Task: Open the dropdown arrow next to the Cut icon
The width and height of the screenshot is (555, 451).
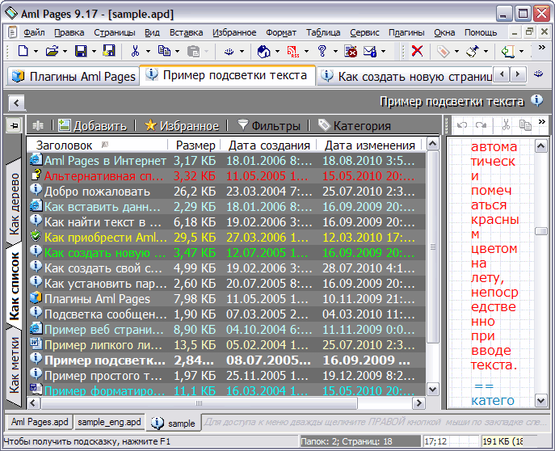Action: click(148, 52)
